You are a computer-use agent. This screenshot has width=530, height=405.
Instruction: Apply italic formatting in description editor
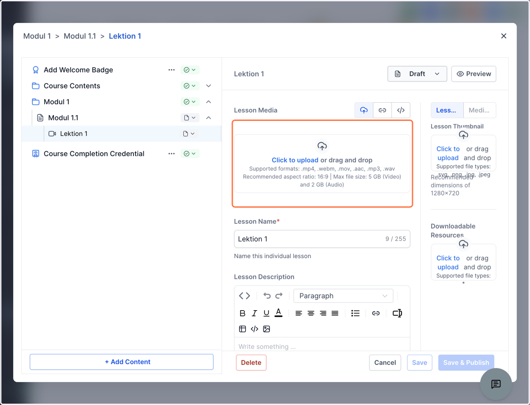[x=254, y=313]
